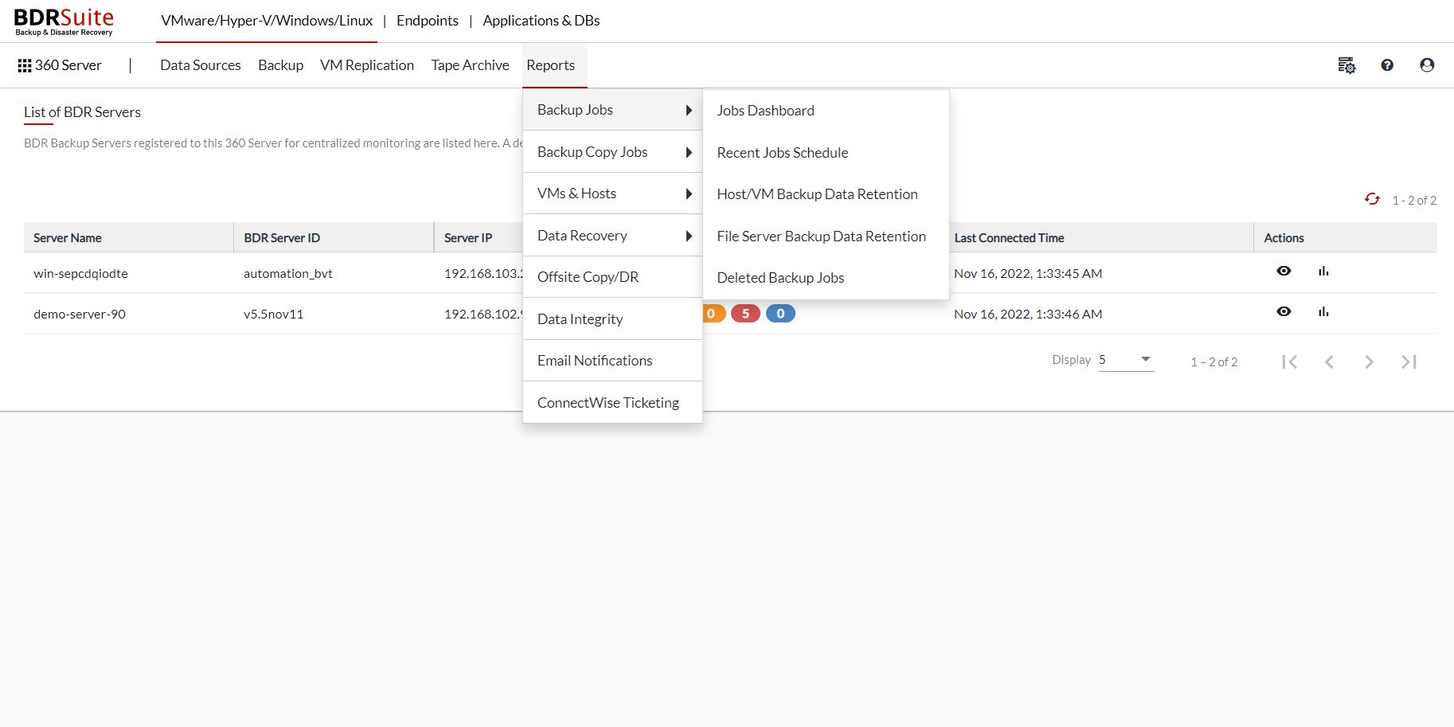Click the orange badge showing 0
The height and width of the screenshot is (727, 1454).
click(x=713, y=314)
